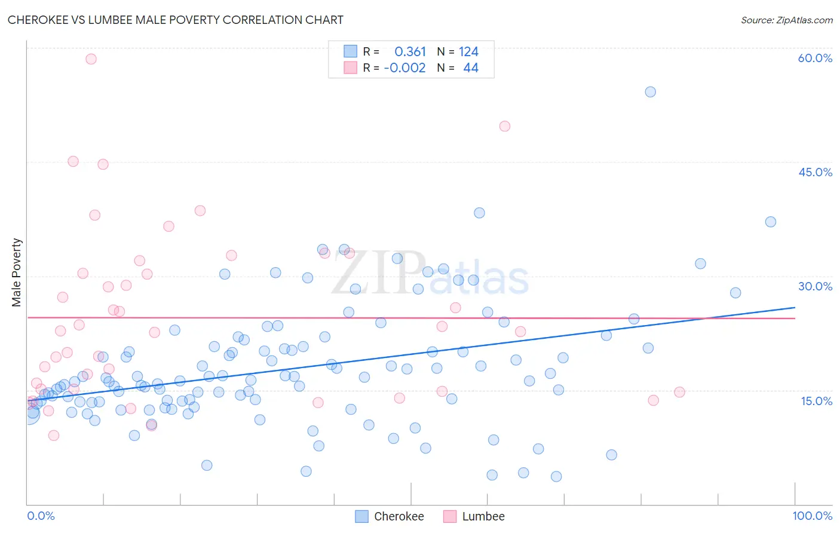Click the highest pink Lumbee point near 60%
This screenshot has height=533, width=840.
pyautogui.click(x=91, y=59)
